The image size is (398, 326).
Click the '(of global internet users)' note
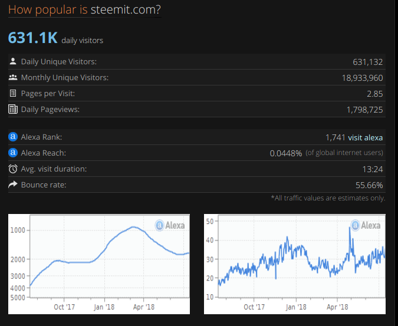(344, 153)
